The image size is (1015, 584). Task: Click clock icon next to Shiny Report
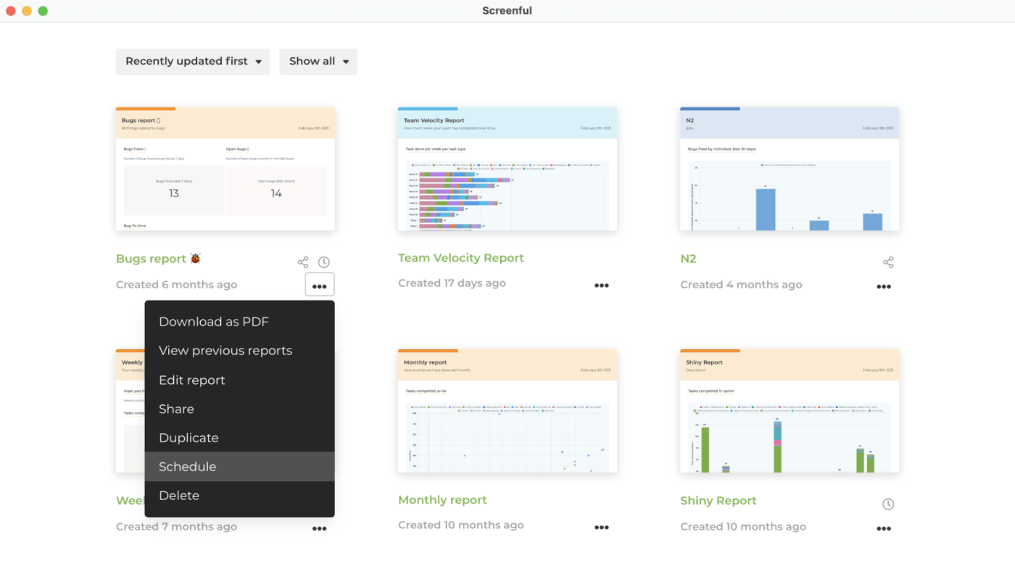point(888,504)
